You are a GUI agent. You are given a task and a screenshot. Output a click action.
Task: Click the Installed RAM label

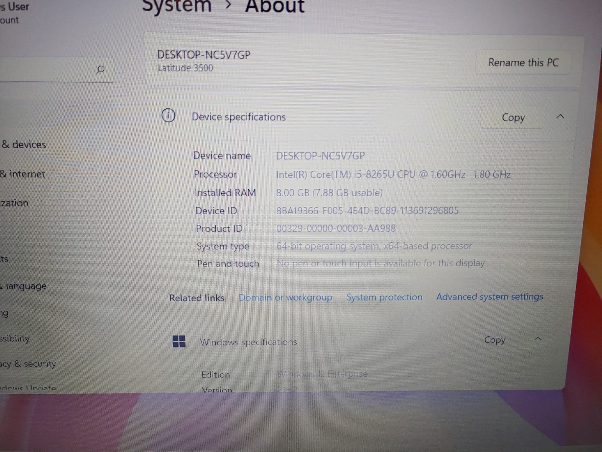pos(225,193)
